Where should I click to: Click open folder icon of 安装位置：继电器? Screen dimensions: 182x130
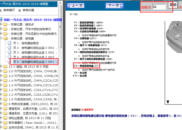click(5, 38)
